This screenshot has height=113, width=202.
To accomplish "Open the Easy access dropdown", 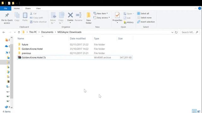I will click(102, 18).
